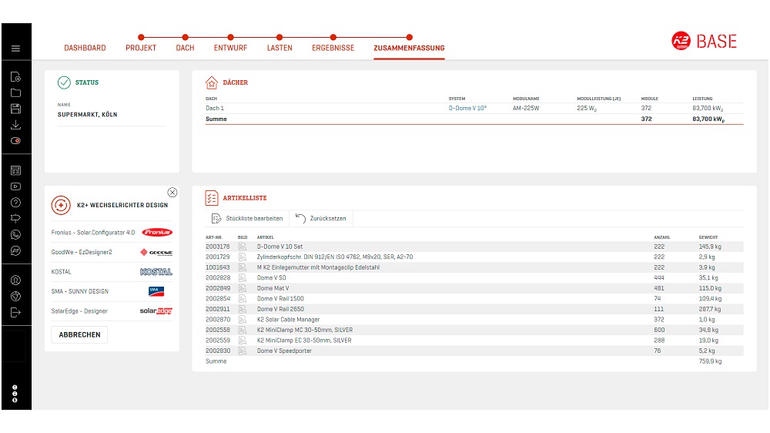Screen dimensions: 770x433
Task: Open the help question mark icon
Action: point(15,203)
